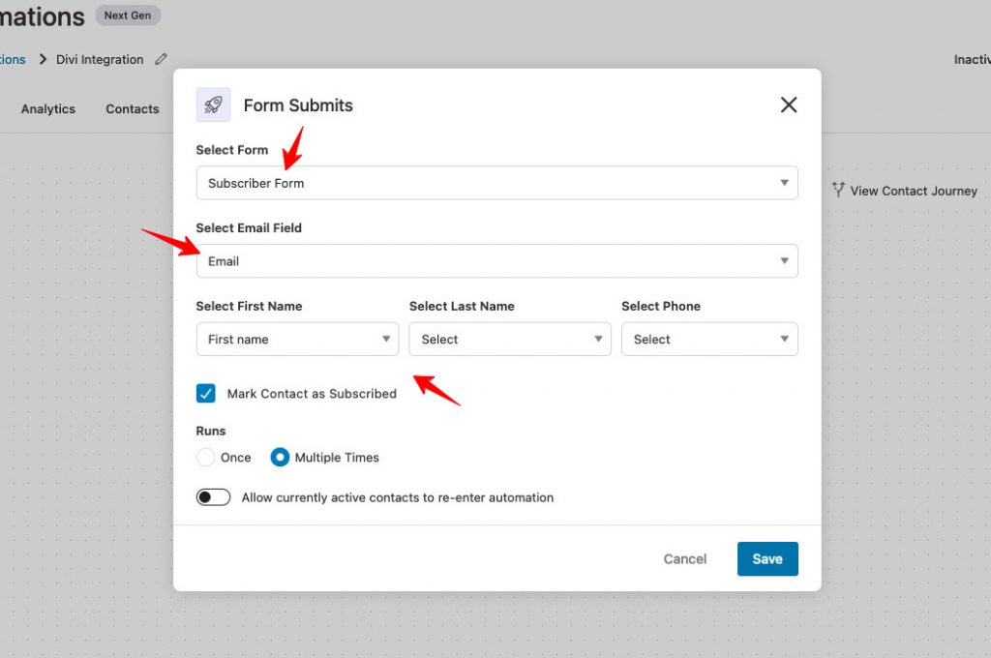Click the Select Phone label
991x658 pixels.
click(x=660, y=306)
